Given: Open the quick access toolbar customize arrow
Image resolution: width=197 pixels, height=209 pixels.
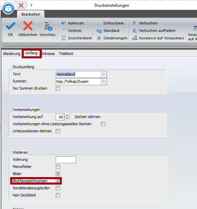Looking at the screenshot, I should [x=31, y=5].
